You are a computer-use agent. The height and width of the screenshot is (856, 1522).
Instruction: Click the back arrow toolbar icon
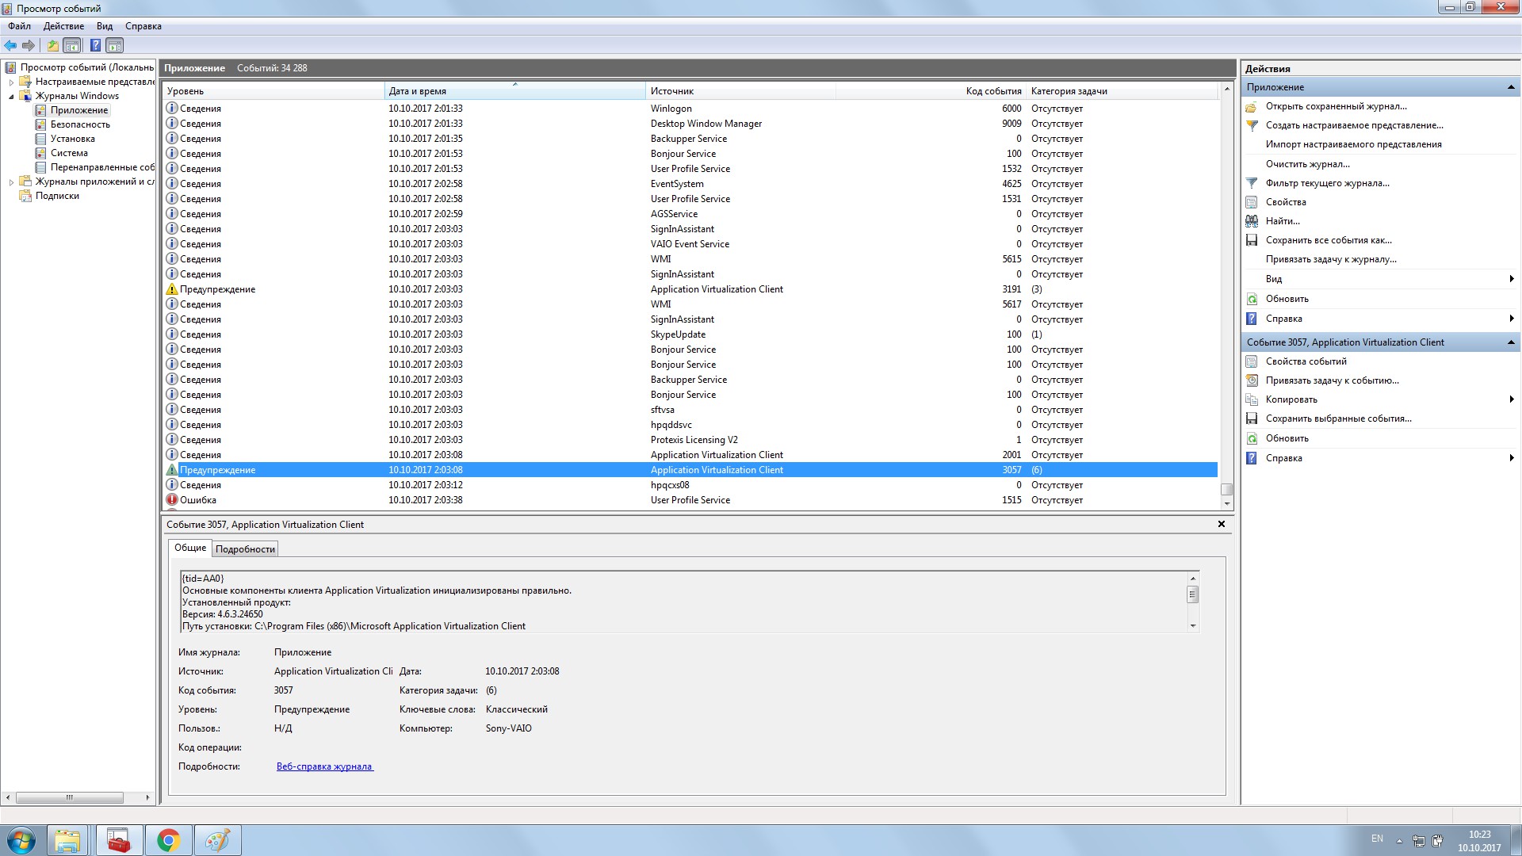(10, 45)
